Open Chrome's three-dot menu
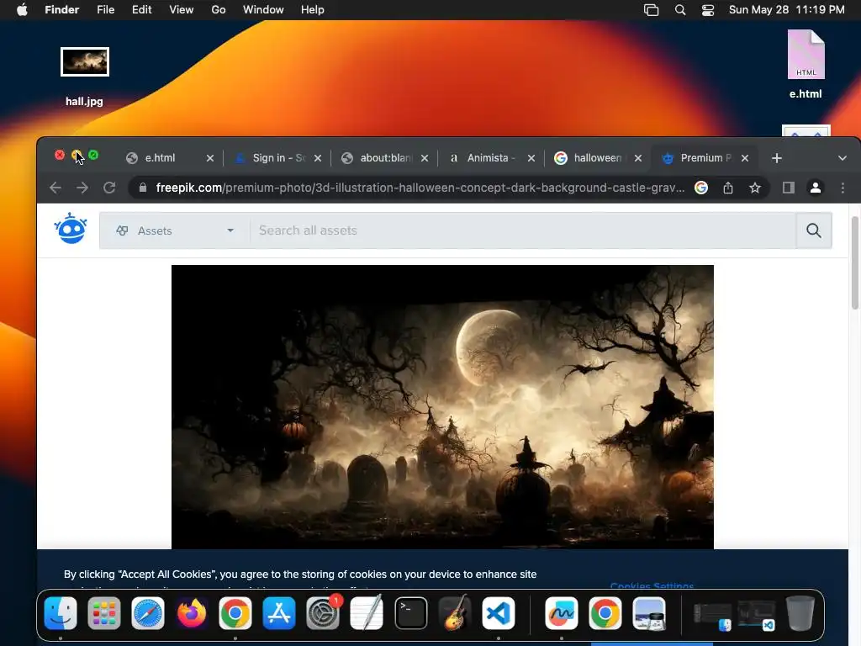861x646 pixels. [x=843, y=188]
